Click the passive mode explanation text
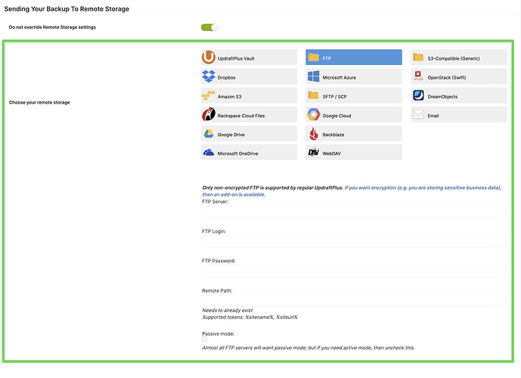 click(x=309, y=348)
